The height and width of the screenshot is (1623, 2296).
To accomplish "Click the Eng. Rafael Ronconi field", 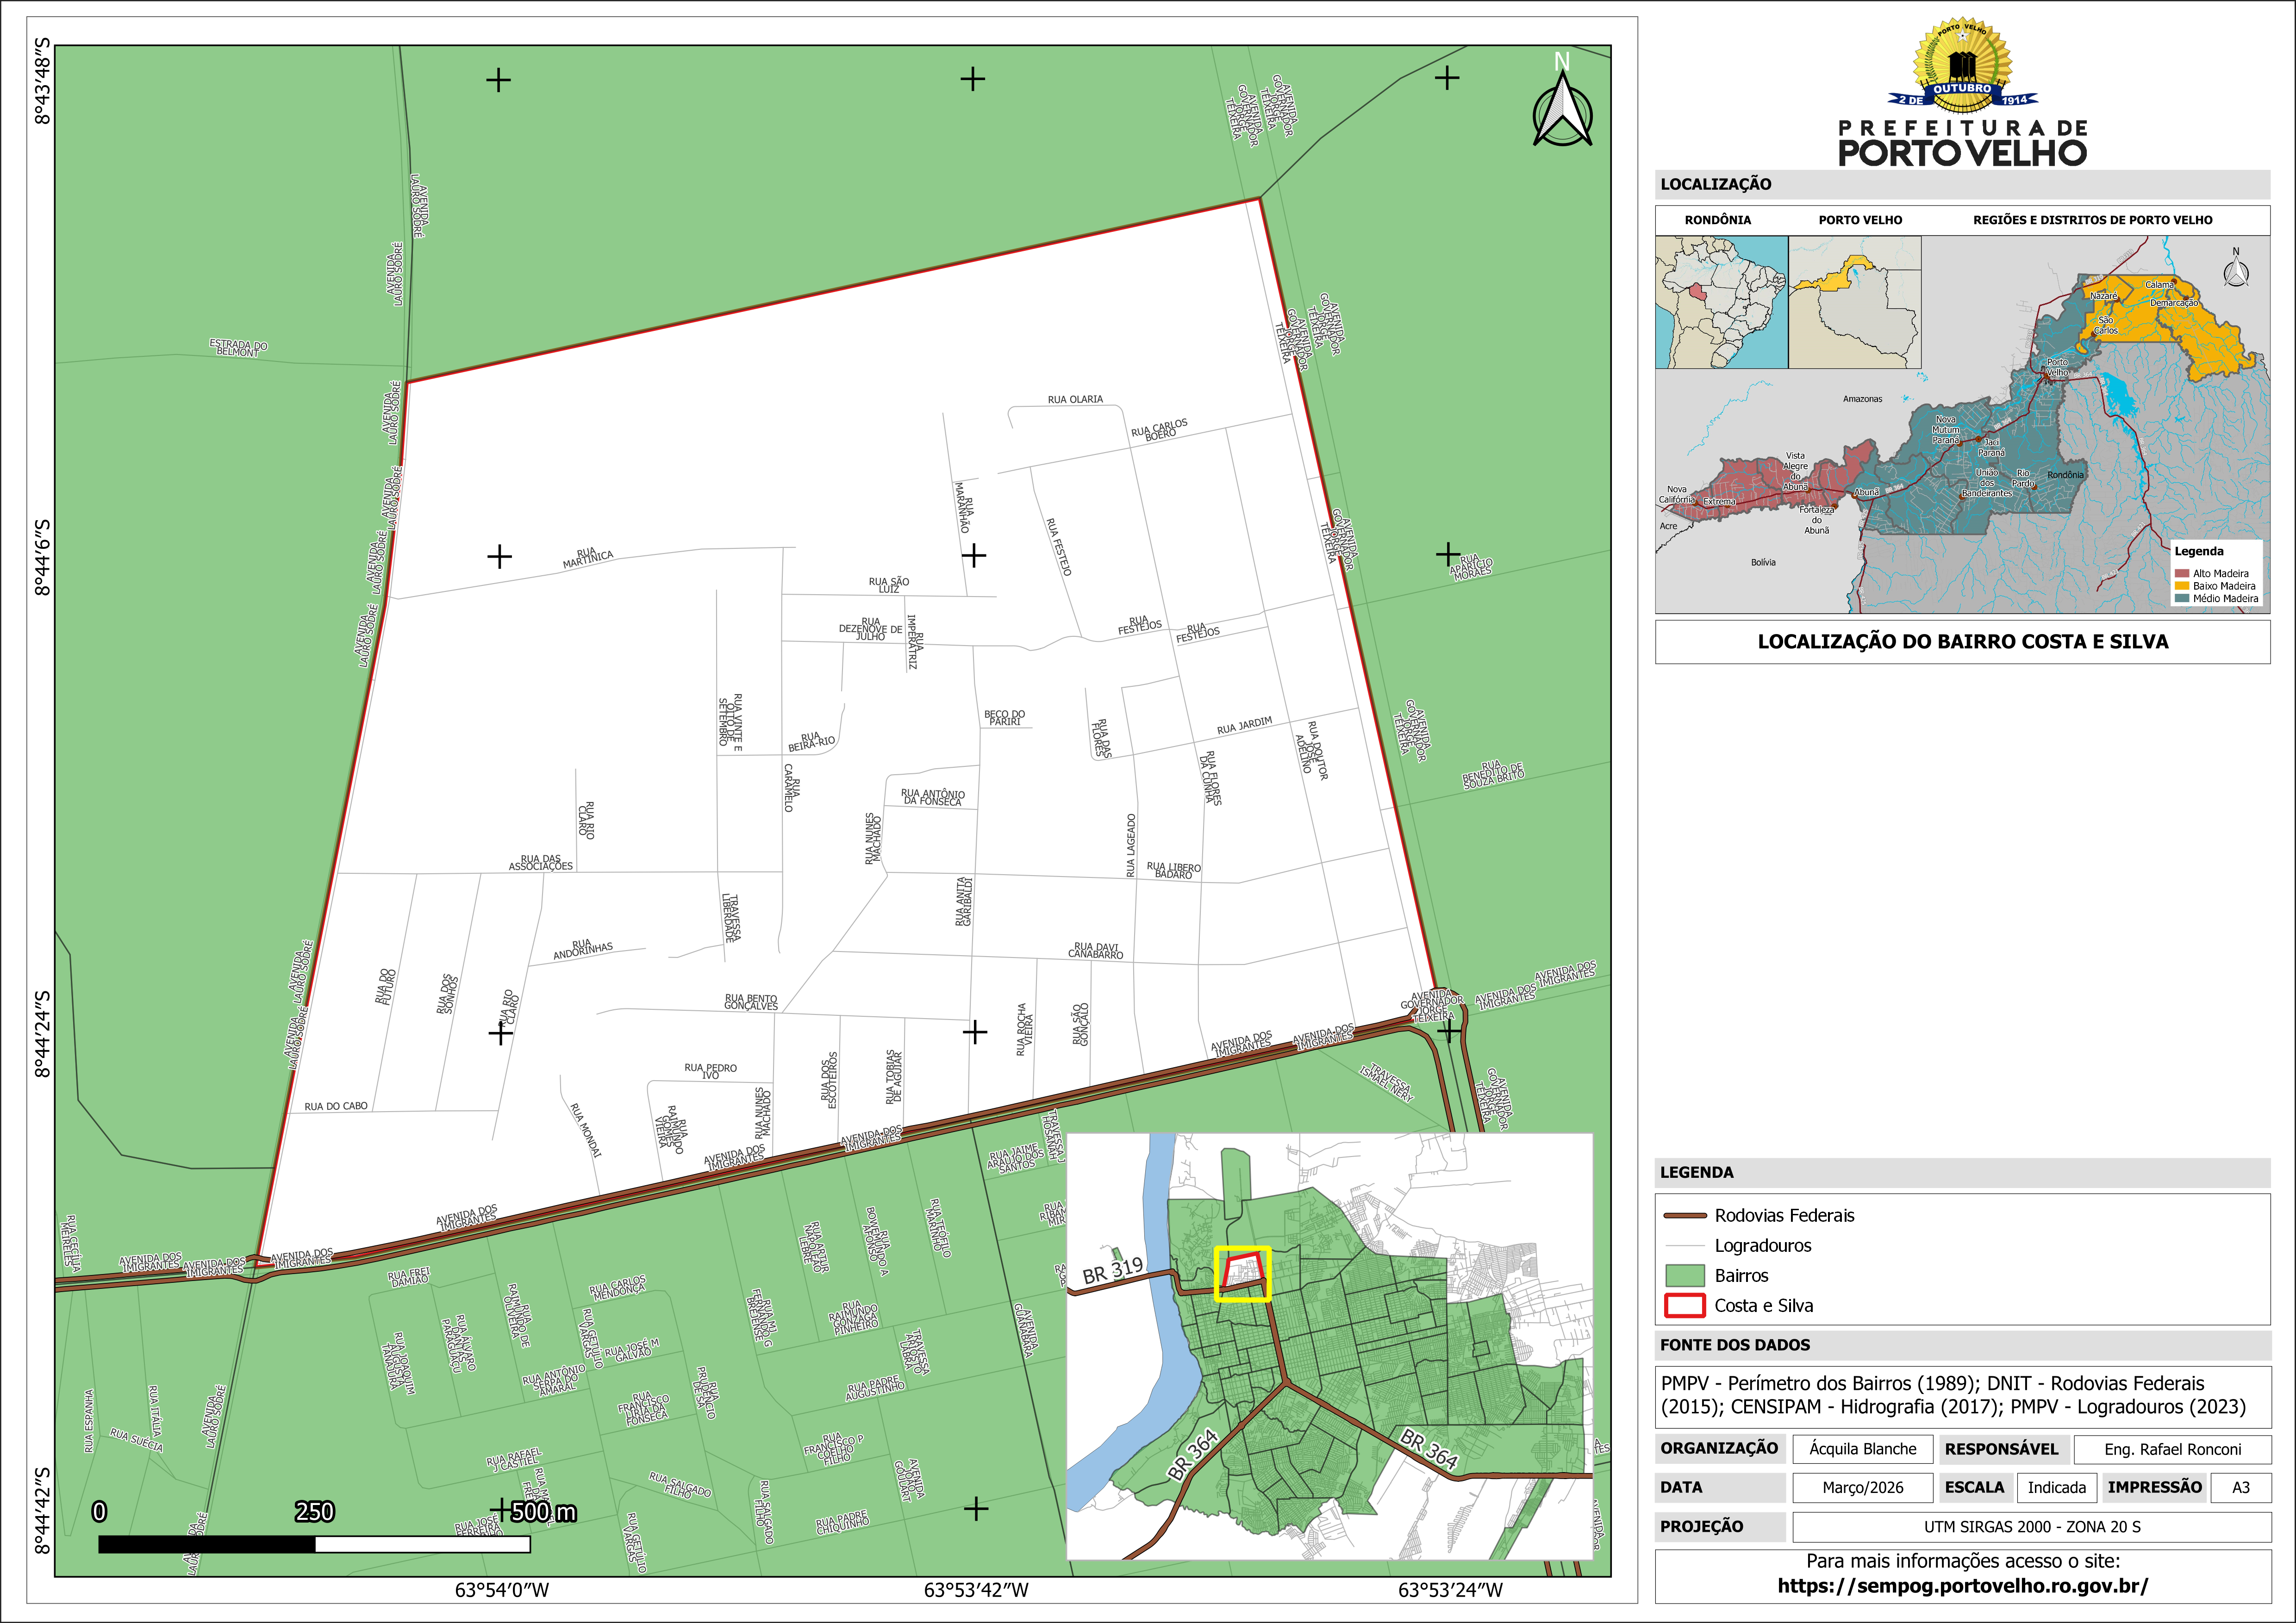I will coord(2172,1449).
